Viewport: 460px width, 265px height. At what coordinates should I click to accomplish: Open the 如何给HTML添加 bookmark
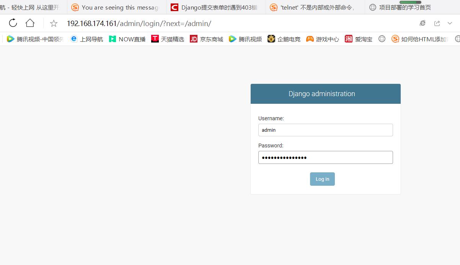click(x=420, y=39)
